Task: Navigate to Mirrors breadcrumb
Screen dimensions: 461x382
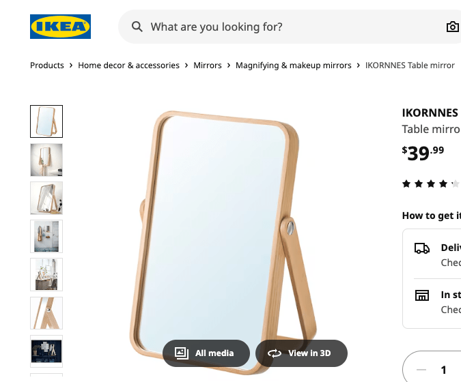Action: point(208,65)
